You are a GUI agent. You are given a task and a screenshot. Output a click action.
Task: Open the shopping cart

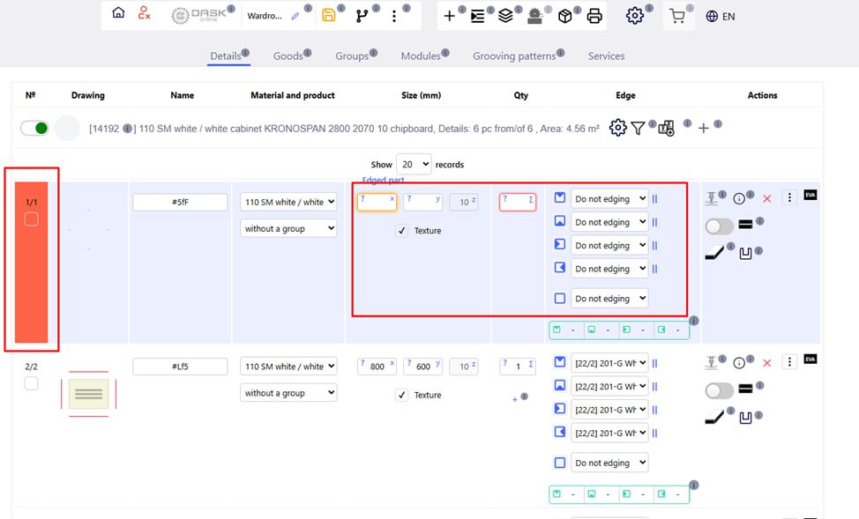[676, 16]
